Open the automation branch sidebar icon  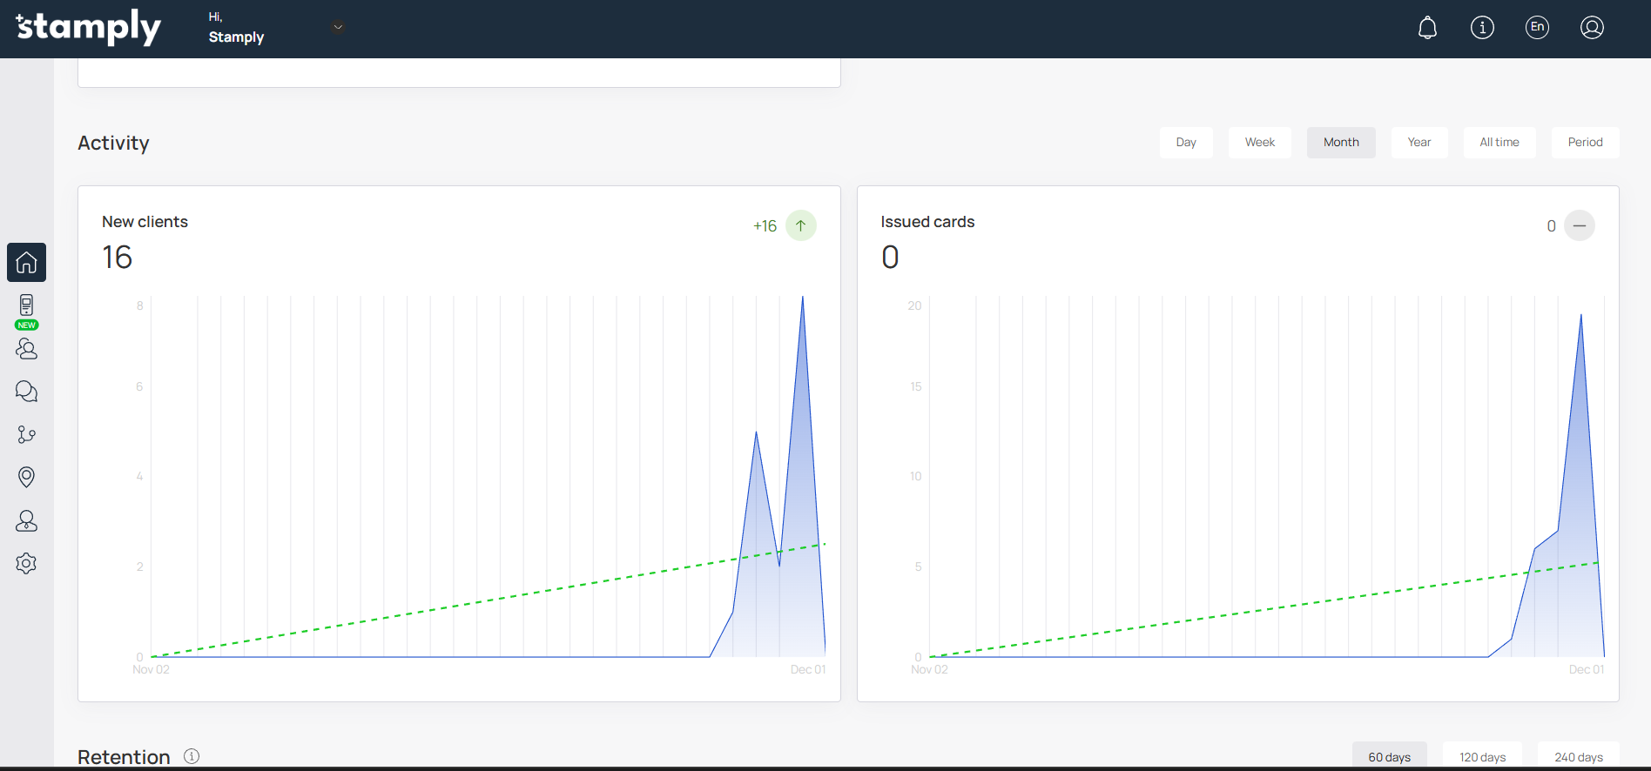click(26, 434)
